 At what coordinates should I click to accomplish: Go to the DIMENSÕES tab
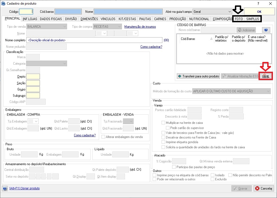pyautogui.click(x=89, y=19)
